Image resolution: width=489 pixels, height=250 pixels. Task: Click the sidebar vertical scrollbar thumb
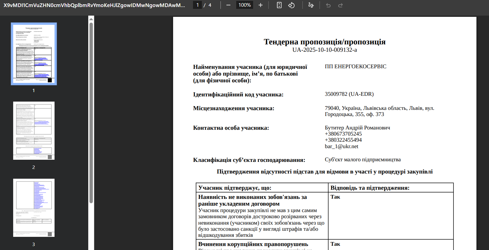pos(91,113)
